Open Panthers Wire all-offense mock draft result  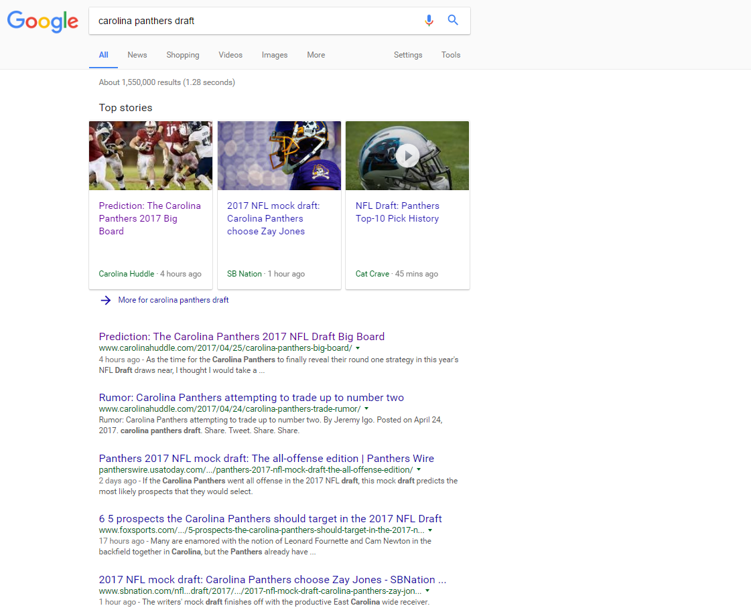click(x=266, y=458)
